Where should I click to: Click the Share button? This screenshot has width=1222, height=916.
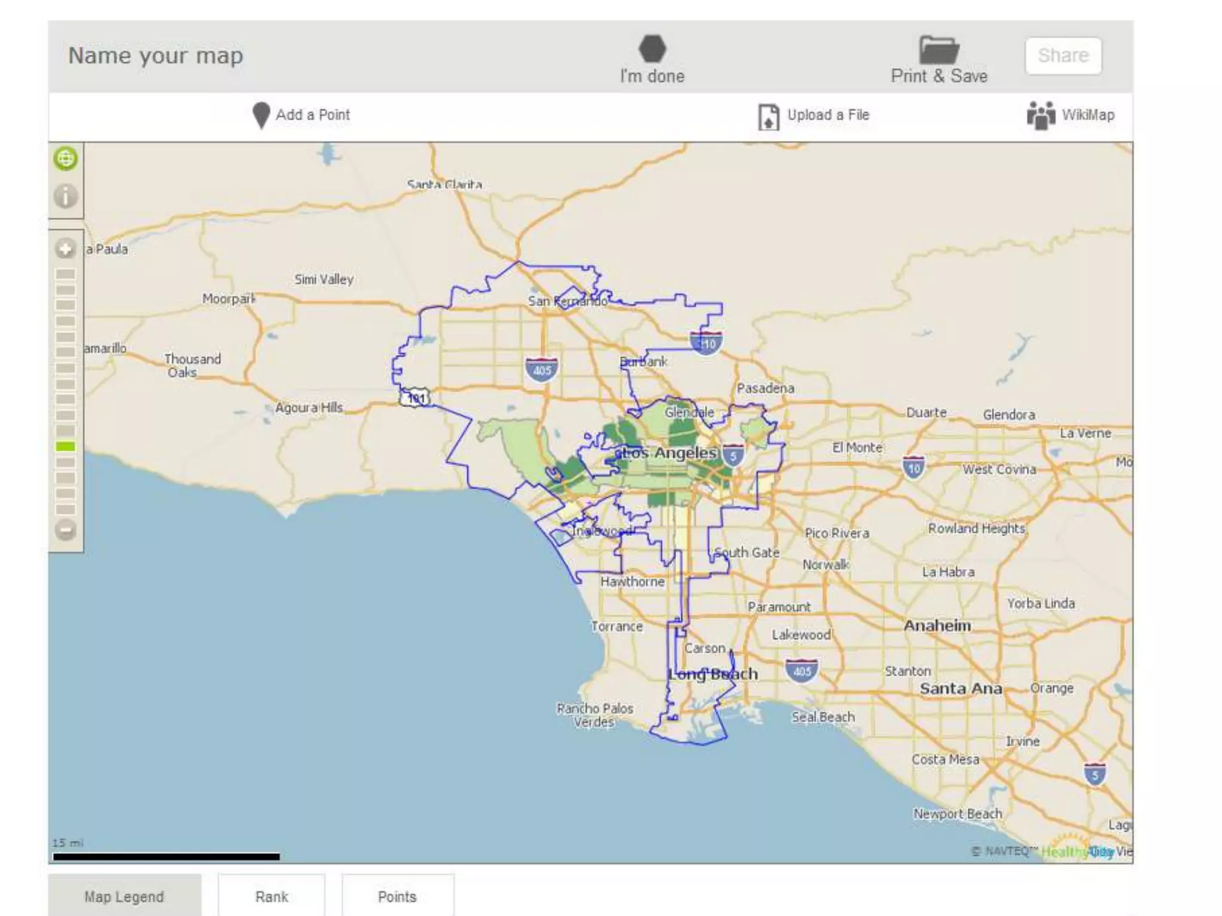click(x=1063, y=55)
